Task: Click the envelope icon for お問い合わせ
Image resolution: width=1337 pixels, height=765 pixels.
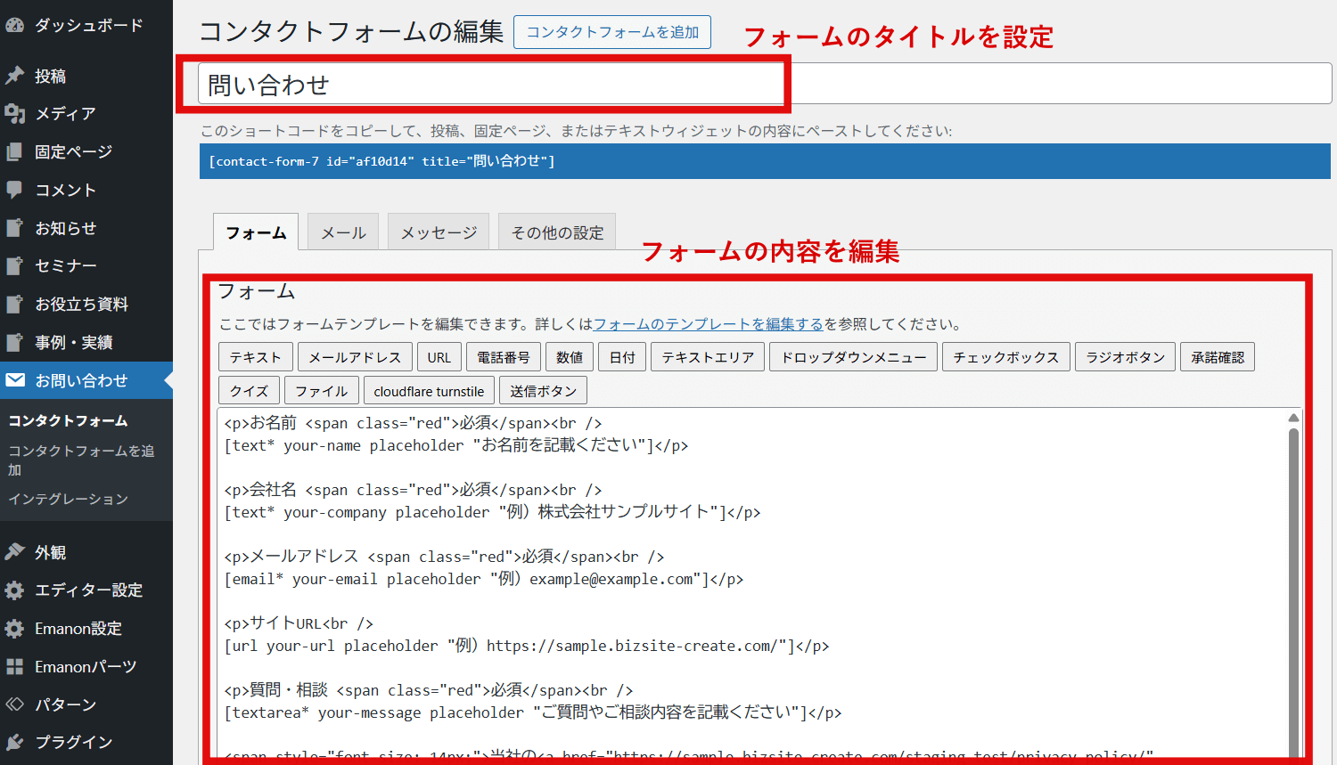Action: click(15, 380)
